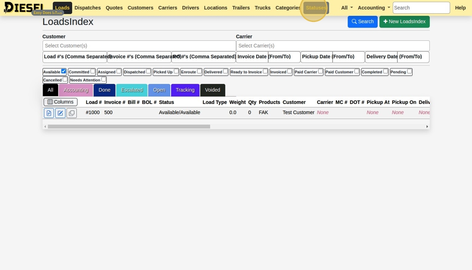The image size is (472, 270).
Task: Open the Diesel logo home link
Action: click(24, 8)
